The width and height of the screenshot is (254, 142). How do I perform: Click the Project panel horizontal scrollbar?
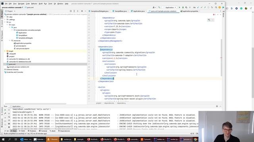(36, 104)
